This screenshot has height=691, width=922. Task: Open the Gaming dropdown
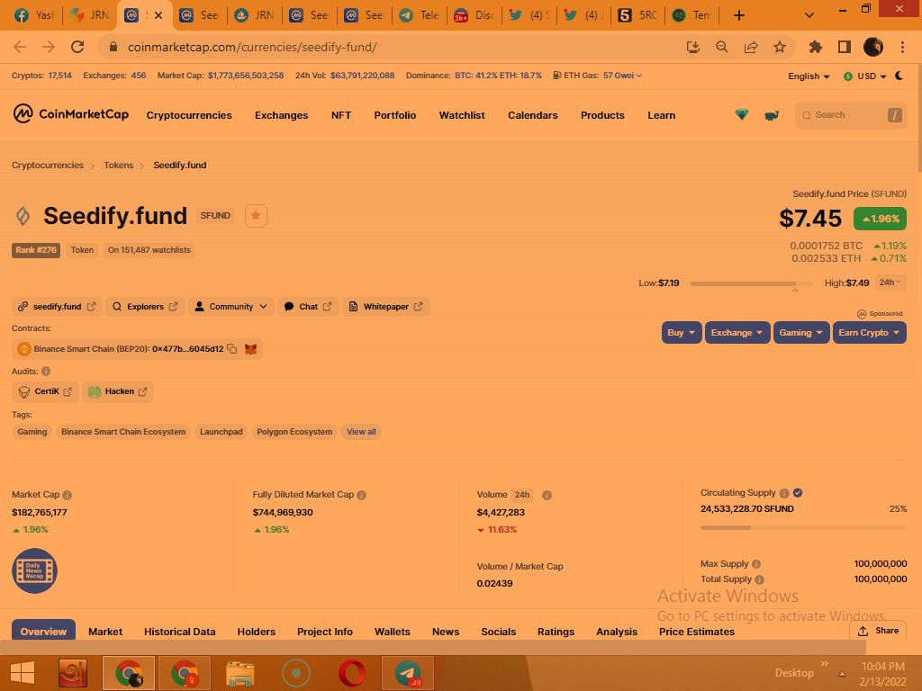click(800, 333)
